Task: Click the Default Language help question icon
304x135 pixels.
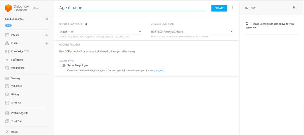Action: coord(86,24)
